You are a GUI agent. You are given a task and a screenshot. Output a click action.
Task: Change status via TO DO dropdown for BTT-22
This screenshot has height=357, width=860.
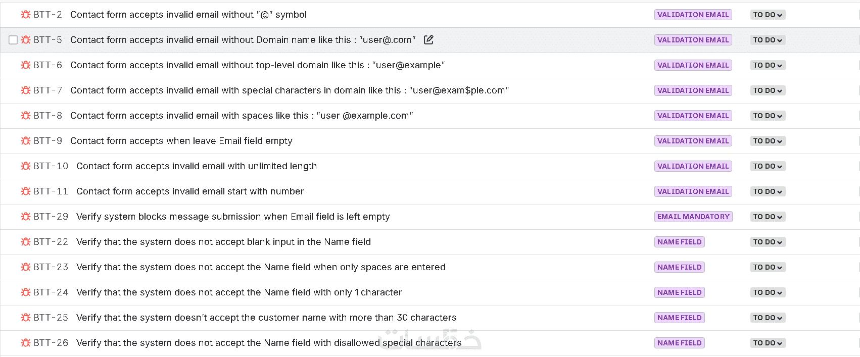768,242
